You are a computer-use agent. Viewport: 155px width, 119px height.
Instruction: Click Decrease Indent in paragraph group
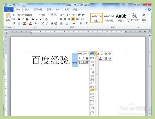point(79,15)
